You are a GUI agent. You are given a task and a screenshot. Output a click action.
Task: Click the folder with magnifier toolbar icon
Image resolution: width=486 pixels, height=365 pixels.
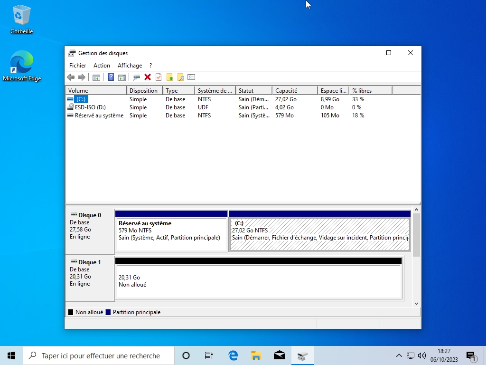tap(180, 77)
